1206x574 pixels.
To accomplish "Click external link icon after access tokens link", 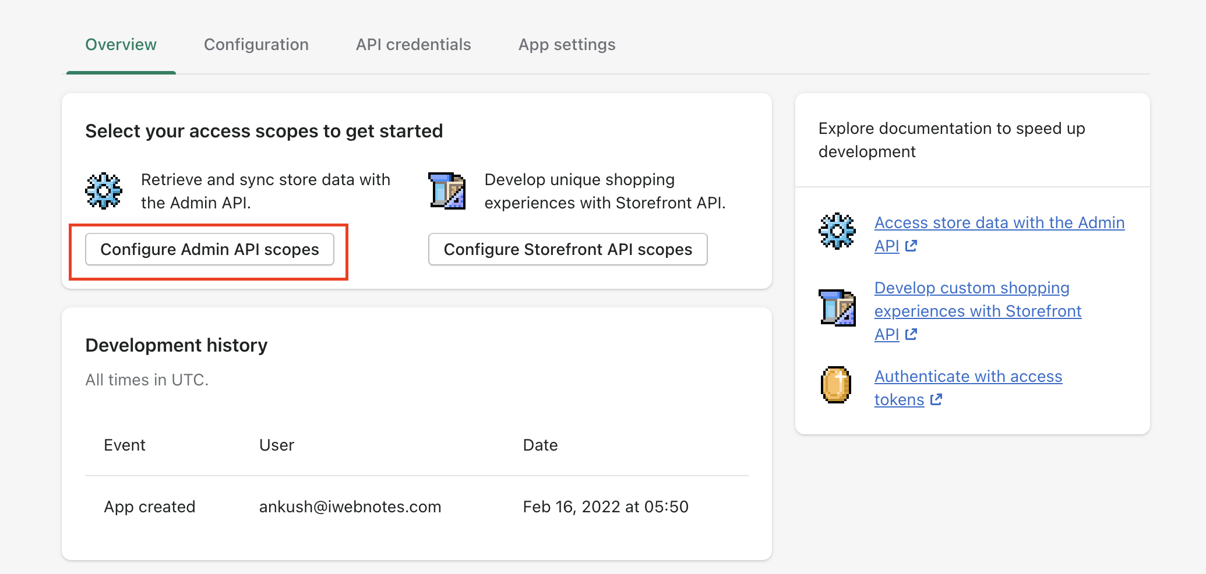I will [x=936, y=400].
